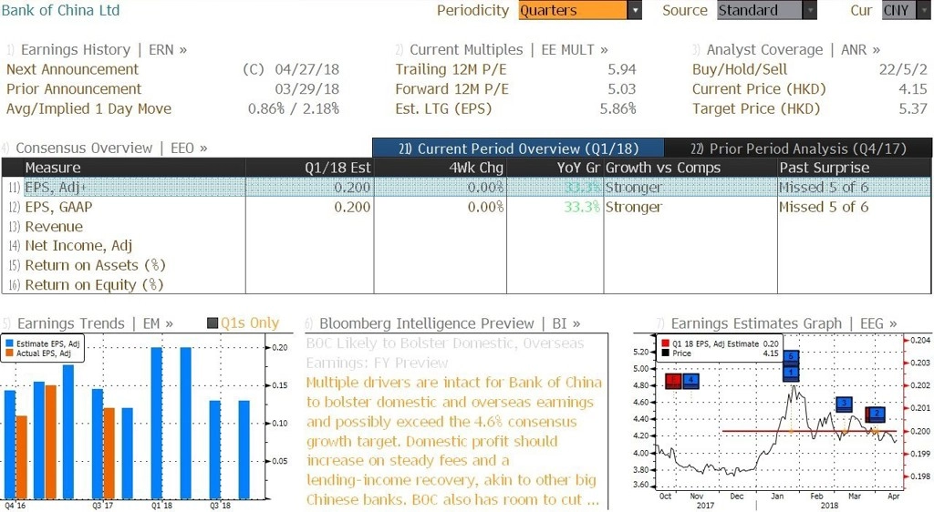This screenshot has height=512, width=934.
Task: Click red Q1 18 EPS estimate legend swatch
Action: click(x=665, y=343)
